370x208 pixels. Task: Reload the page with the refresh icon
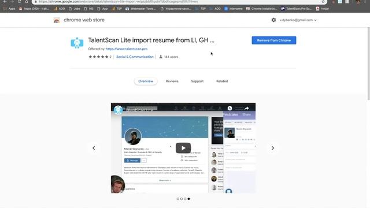point(19,2)
